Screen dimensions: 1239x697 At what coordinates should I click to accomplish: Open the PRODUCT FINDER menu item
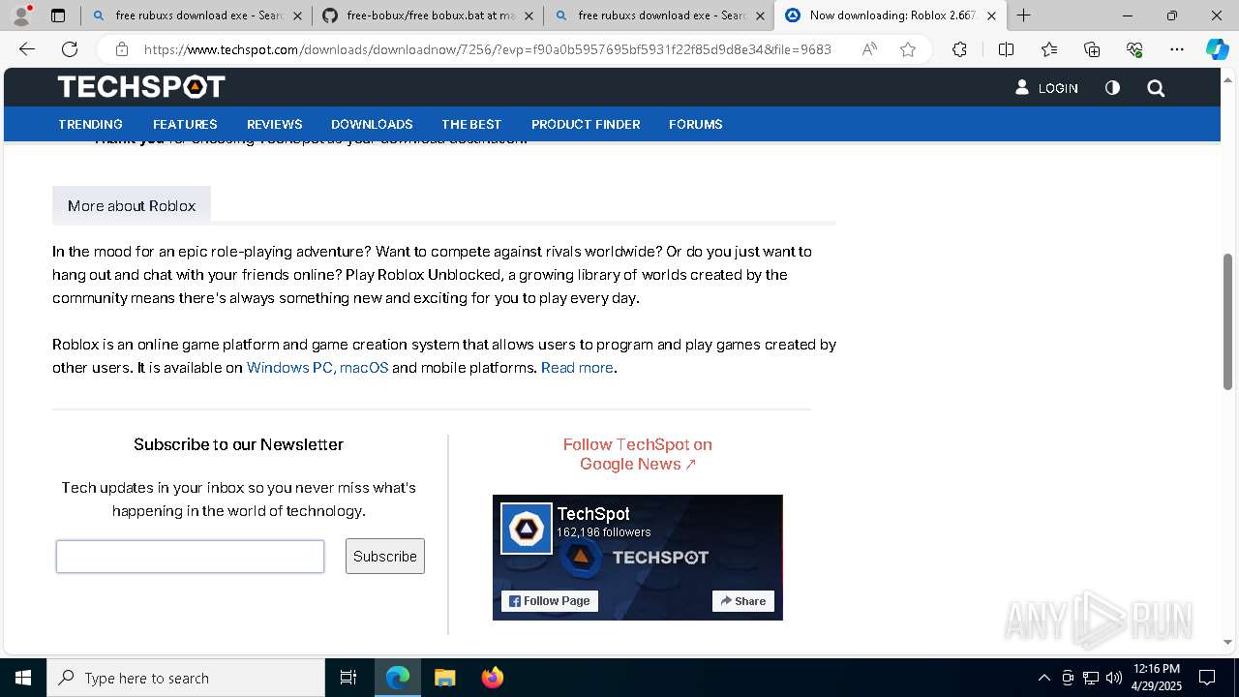tap(586, 124)
